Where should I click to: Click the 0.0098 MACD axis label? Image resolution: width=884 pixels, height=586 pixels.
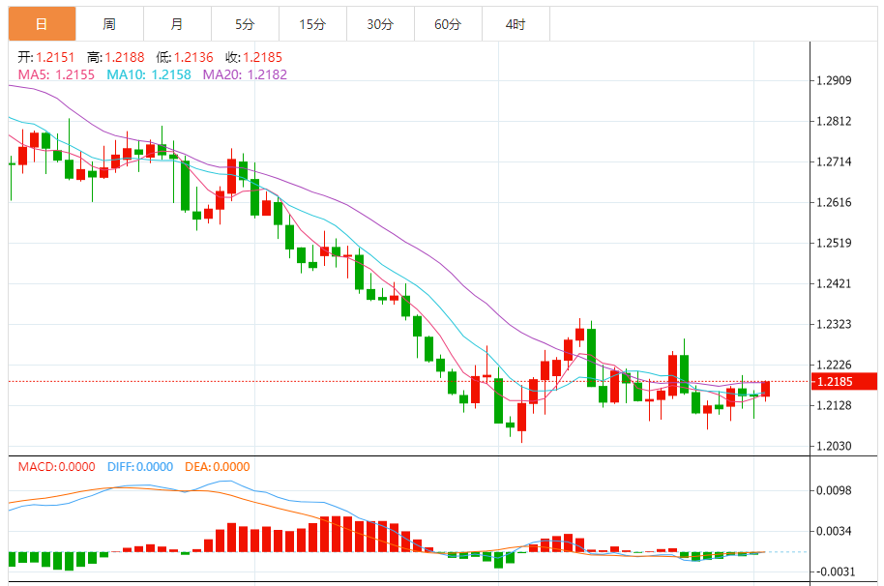pyautogui.click(x=834, y=490)
